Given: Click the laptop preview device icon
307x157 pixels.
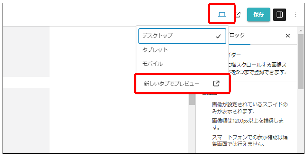Looking at the screenshot, I should click(222, 14).
